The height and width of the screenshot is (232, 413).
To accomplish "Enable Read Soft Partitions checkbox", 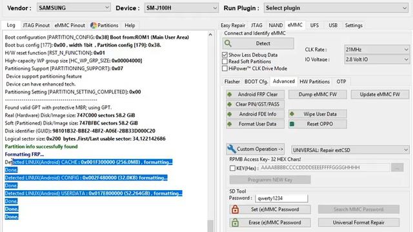I will (x=225, y=62).
